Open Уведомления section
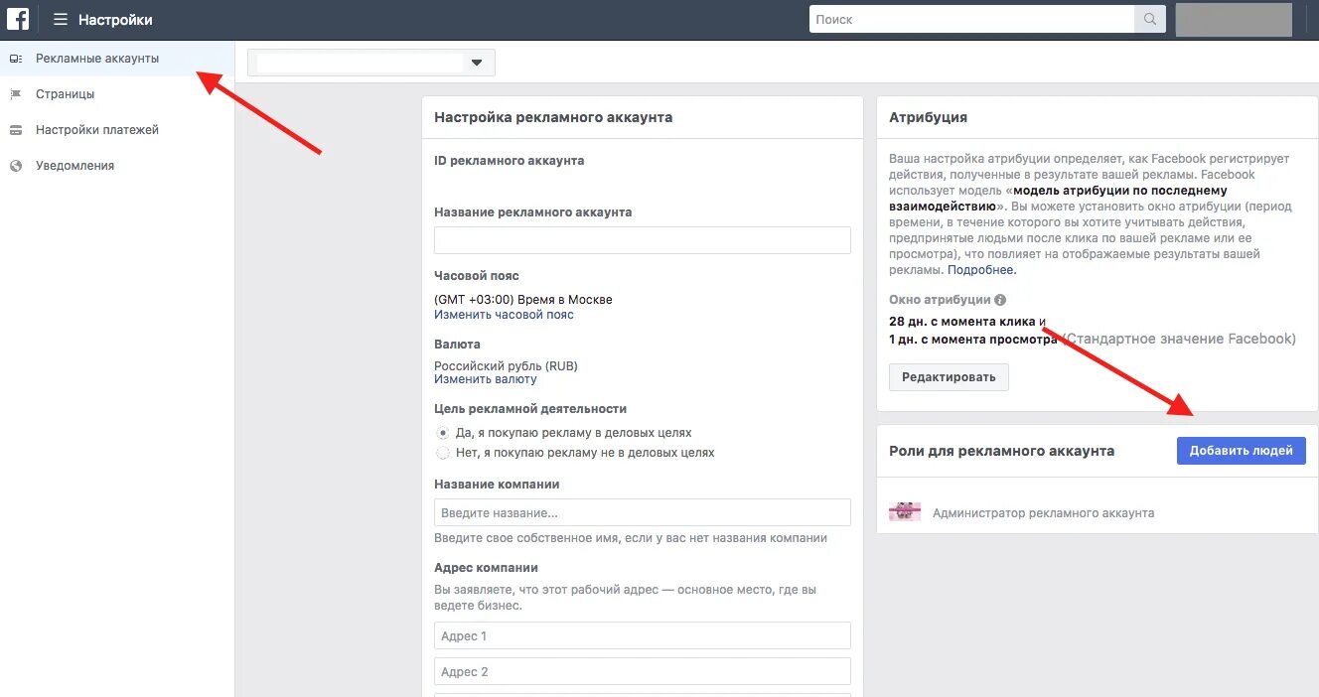 point(117,166)
